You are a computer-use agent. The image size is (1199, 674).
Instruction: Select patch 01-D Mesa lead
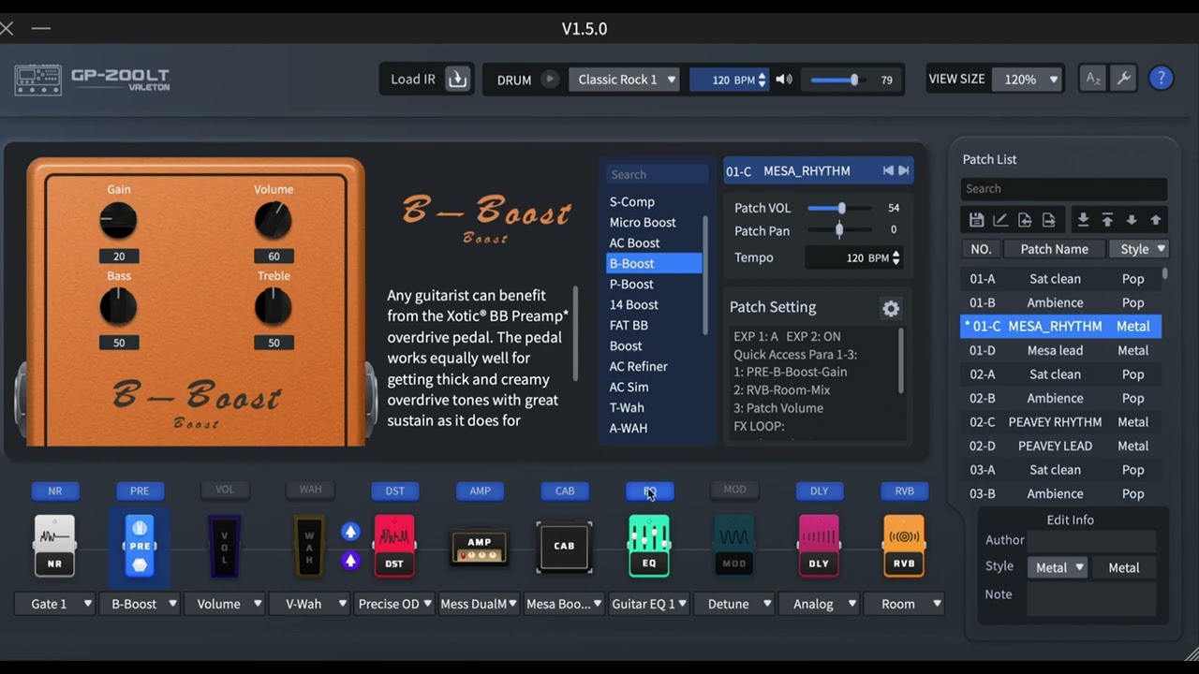click(x=1061, y=350)
